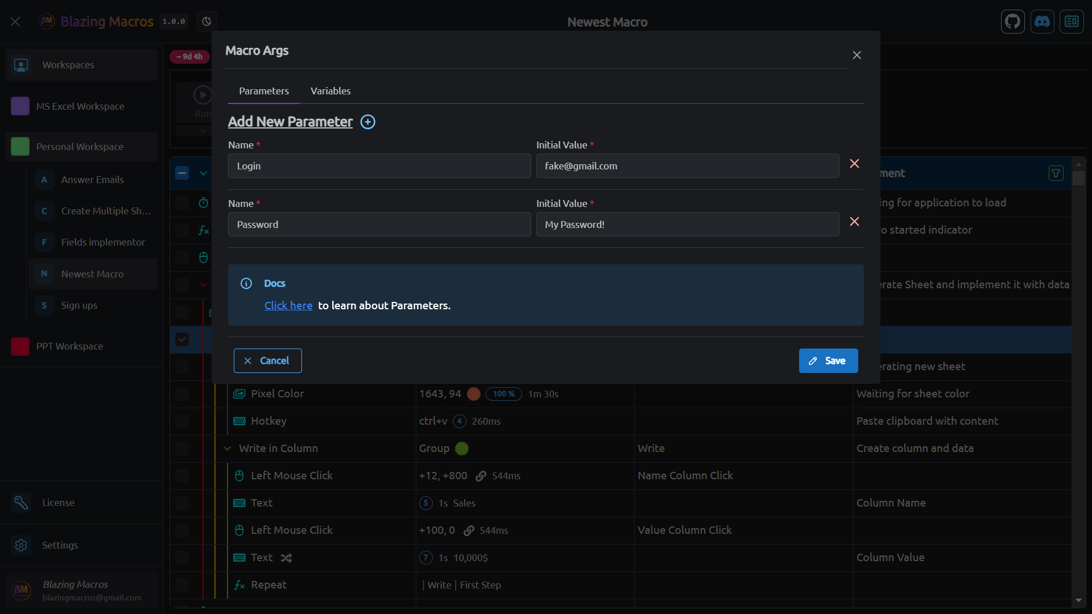Click the PPT Workspace red swatch
The height and width of the screenshot is (614, 1092).
(20, 346)
